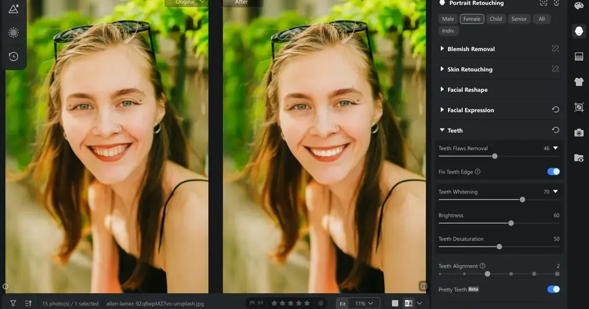The width and height of the screenshot is (589, 309).
Task: Click the face detection icon in Portrait Retouching header
Action: coord(543,3)
